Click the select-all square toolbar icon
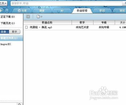This screenshot has height=105, width=126. [x=28, y=16]
